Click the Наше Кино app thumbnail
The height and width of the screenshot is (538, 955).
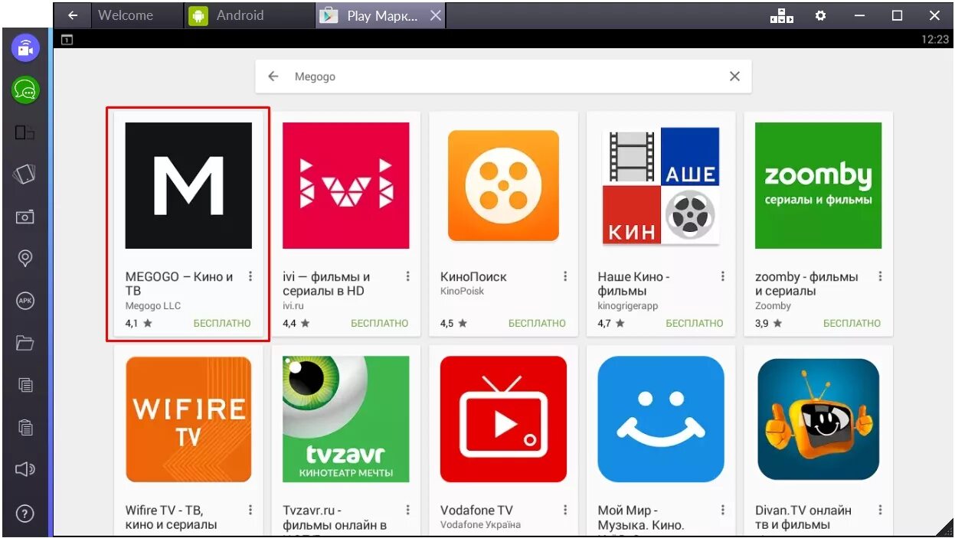pos(661,185)
